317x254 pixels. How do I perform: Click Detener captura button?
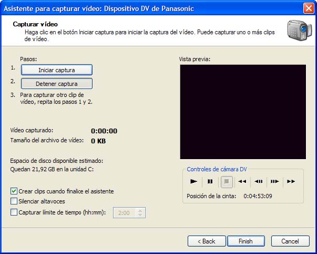coord(57,84)
